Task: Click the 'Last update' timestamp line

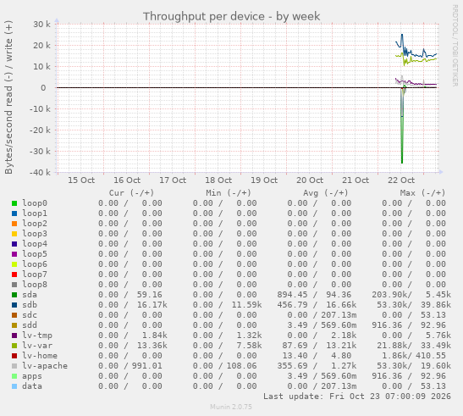Action: 357,397
